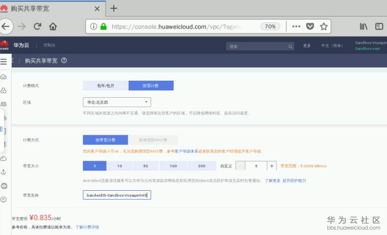Viewport: 387px width, 235px height.
Task: Select bandwidth size 5
Action: [95, 166]
